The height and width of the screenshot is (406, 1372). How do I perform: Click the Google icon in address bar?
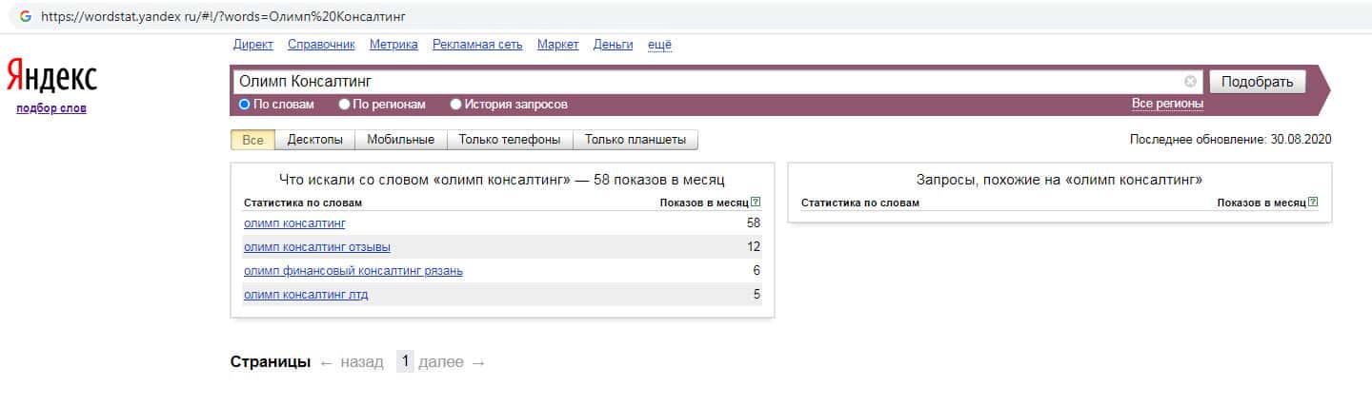(x=25, y=17)
